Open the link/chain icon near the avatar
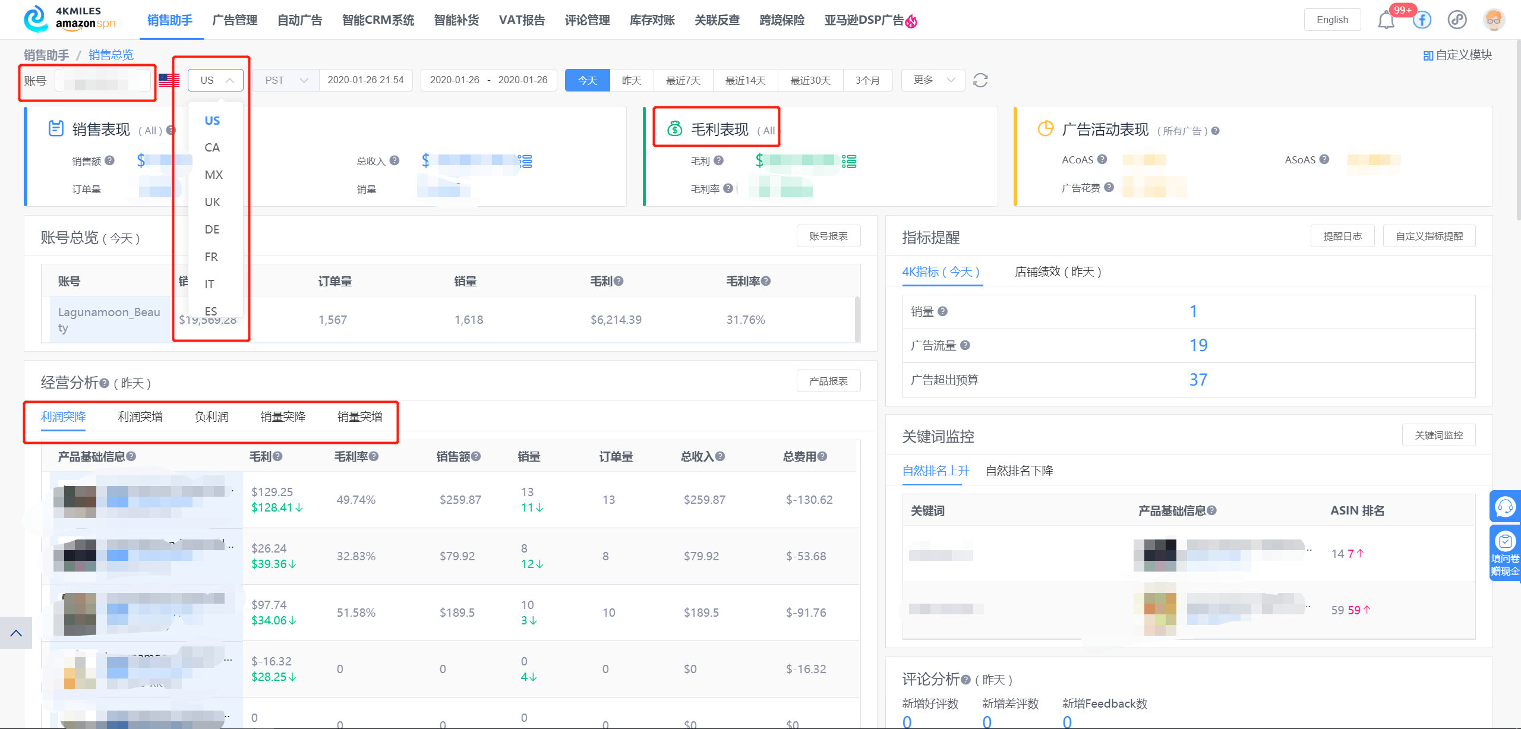The height and width of the screenshot is (729, 1521). pyautogui.click(x=1457, y=20)
